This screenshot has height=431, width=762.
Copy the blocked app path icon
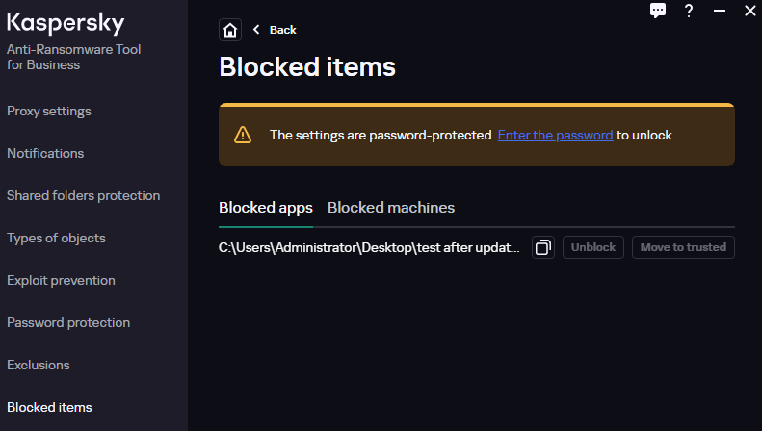click(543, 247)
